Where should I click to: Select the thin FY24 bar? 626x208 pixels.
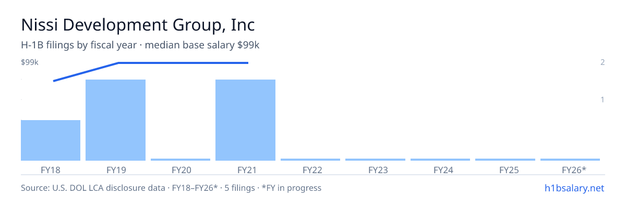tap(440, 160)
